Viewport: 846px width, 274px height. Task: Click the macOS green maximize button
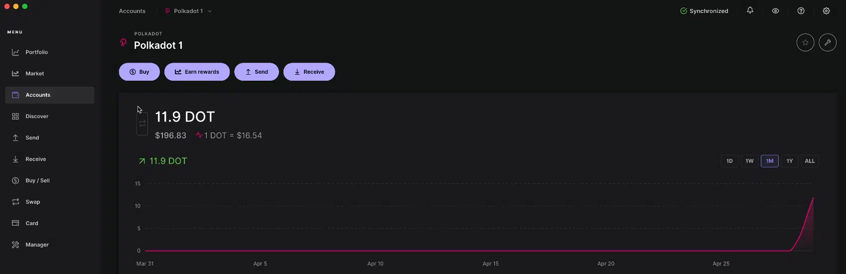(x=25, y=6)
